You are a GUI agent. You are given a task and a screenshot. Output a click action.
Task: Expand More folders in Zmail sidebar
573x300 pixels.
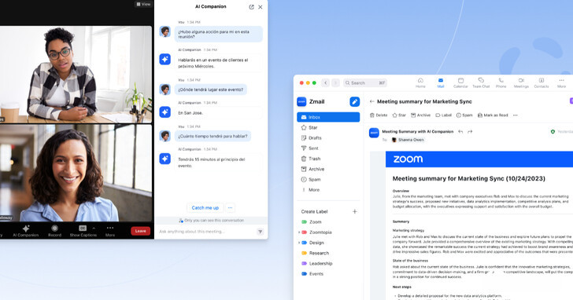pos(328,190)
